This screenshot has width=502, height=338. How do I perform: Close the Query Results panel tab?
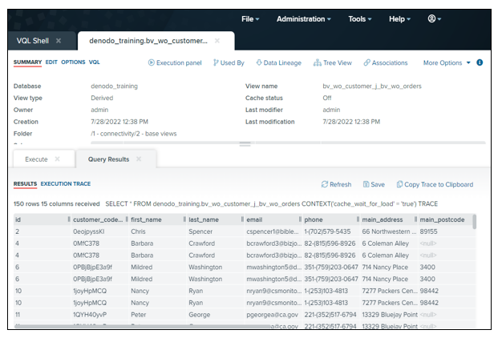139,159
